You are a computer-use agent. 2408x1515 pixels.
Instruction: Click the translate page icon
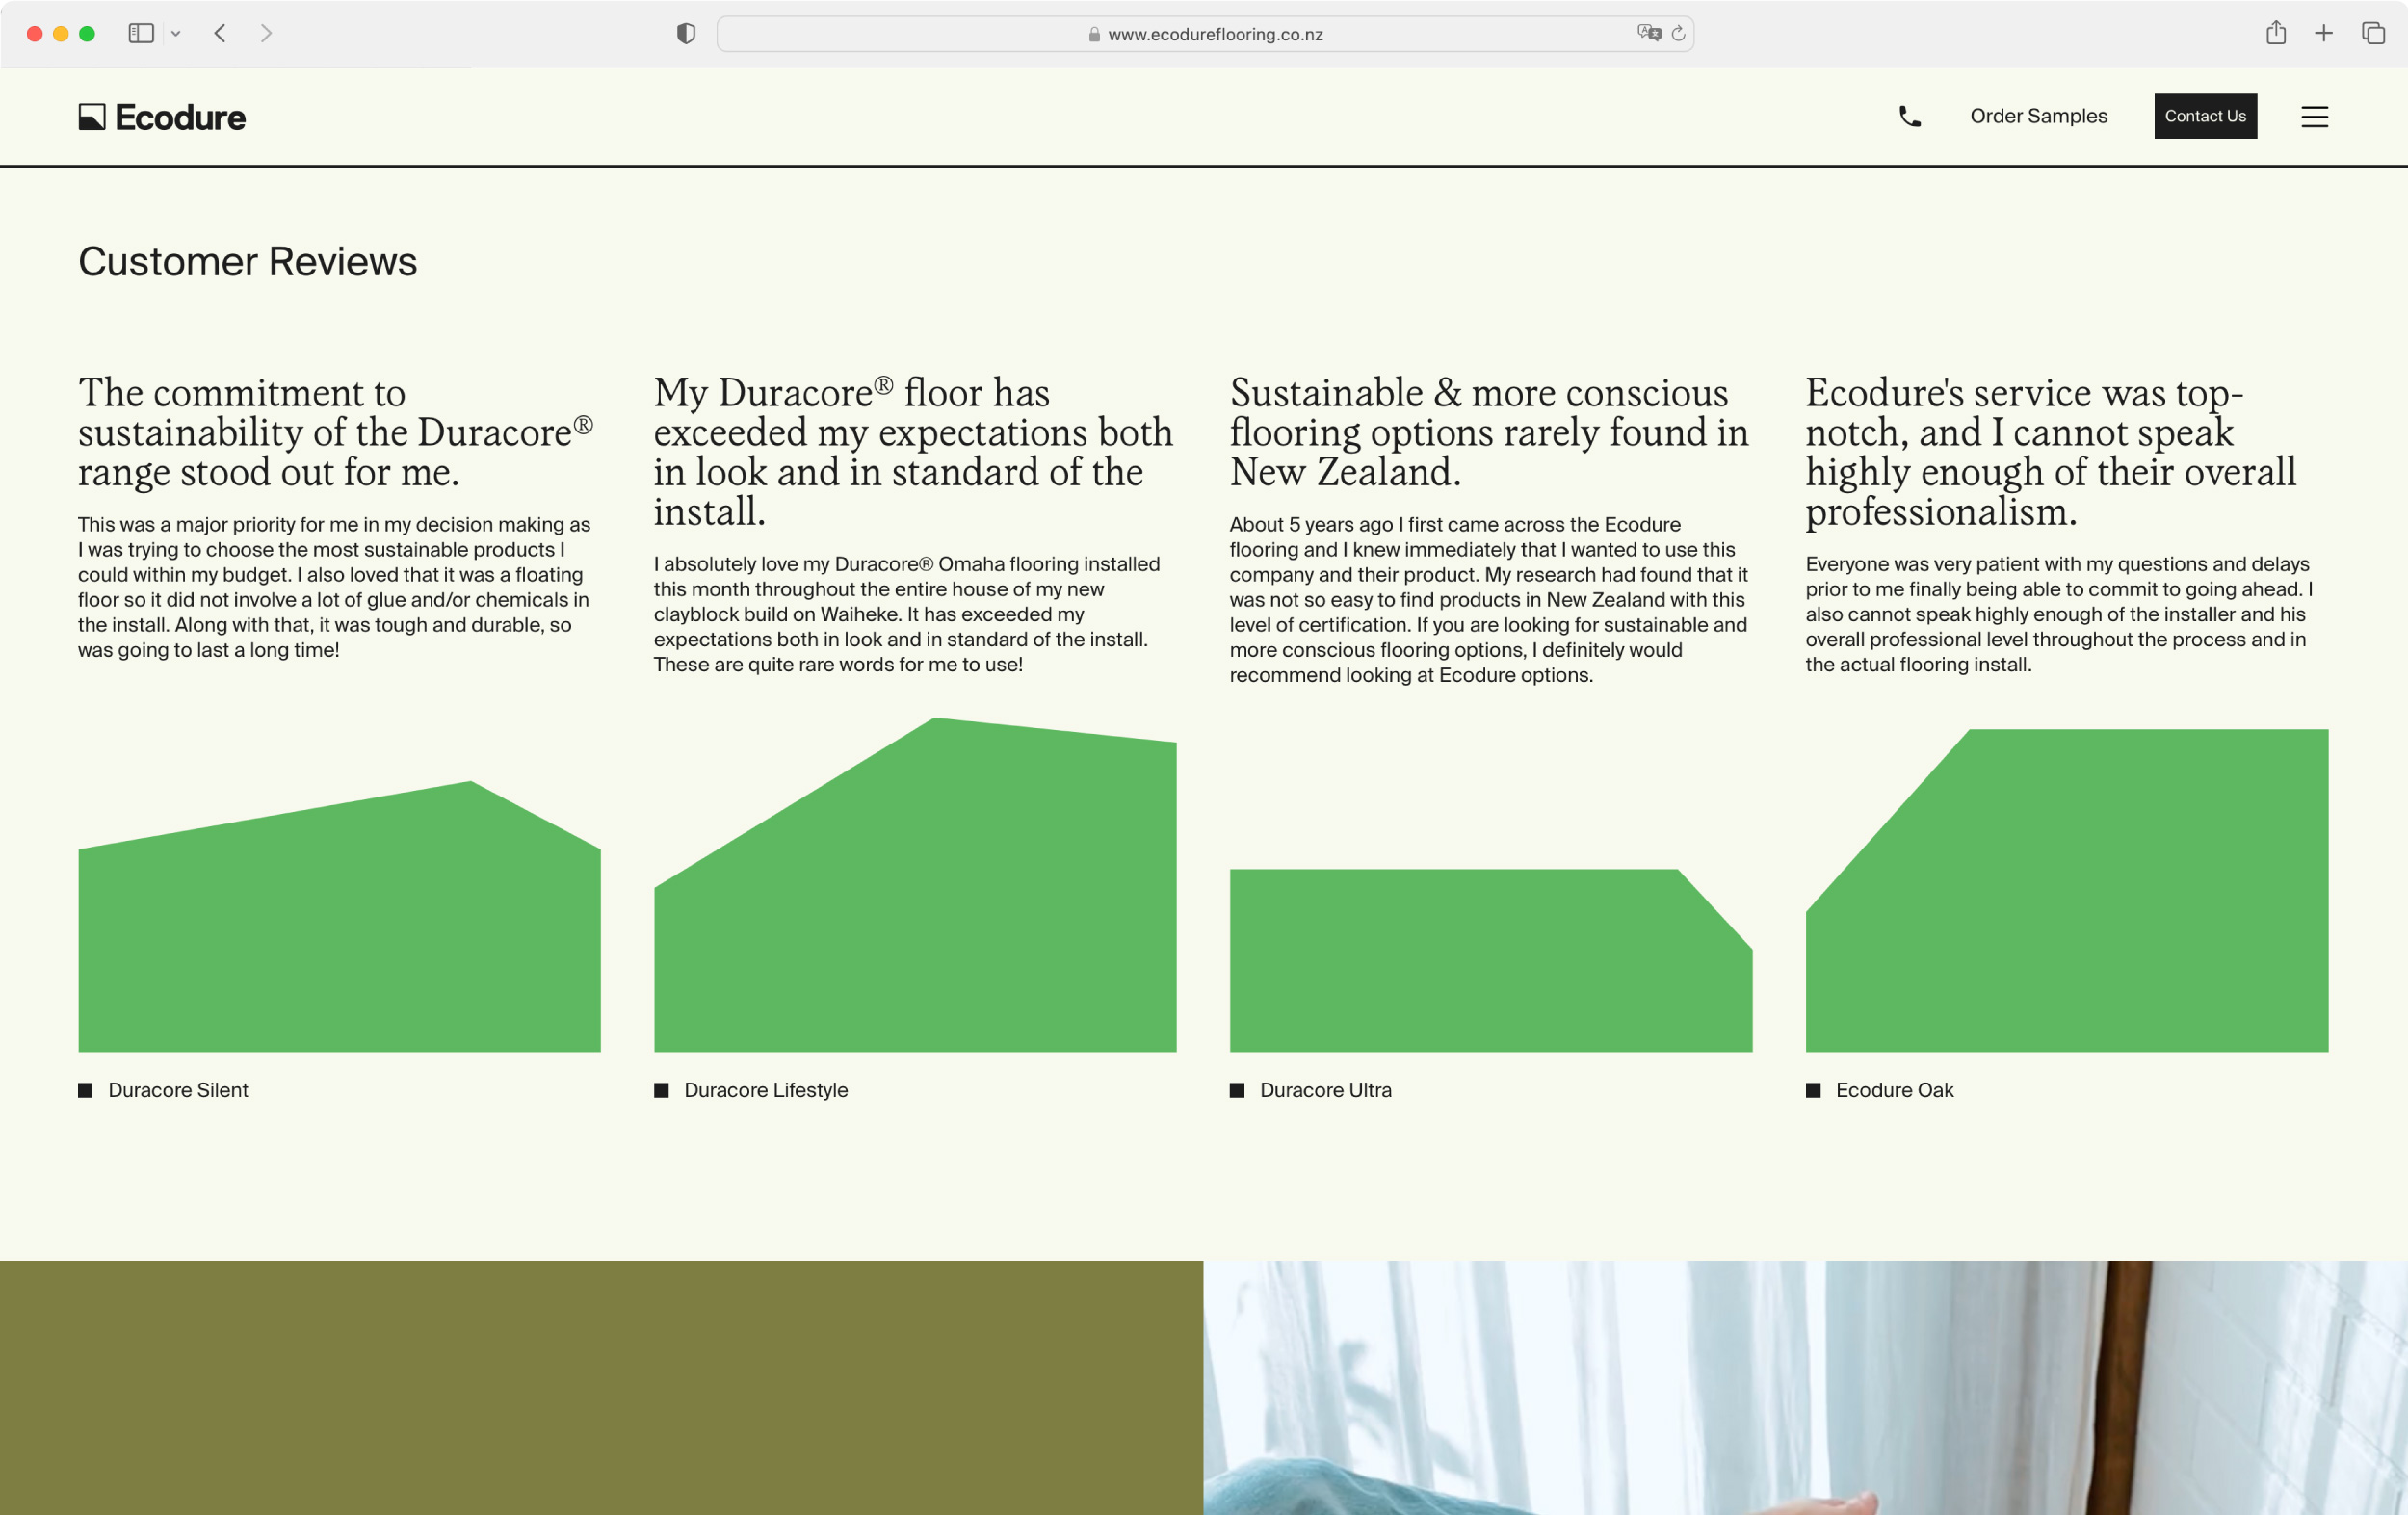click(1648, 33)
